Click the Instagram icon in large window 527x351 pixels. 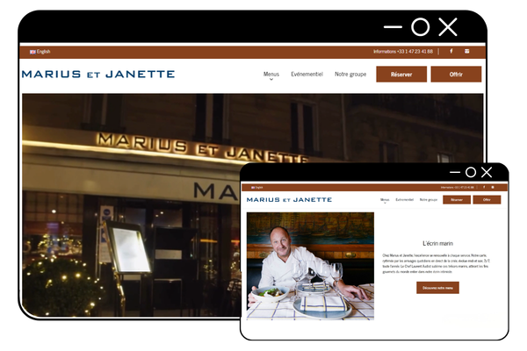pos(467,51)
